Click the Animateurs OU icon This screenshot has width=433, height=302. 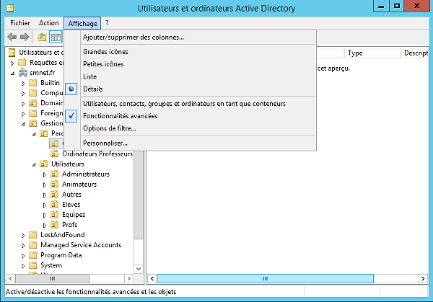coord(54,185)
